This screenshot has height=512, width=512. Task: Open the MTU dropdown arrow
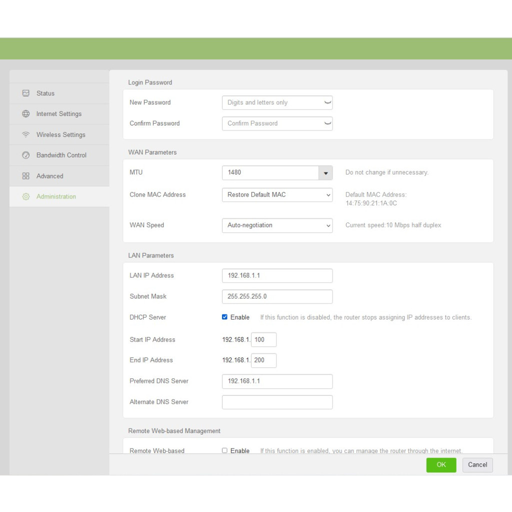[x=325, y=173]
